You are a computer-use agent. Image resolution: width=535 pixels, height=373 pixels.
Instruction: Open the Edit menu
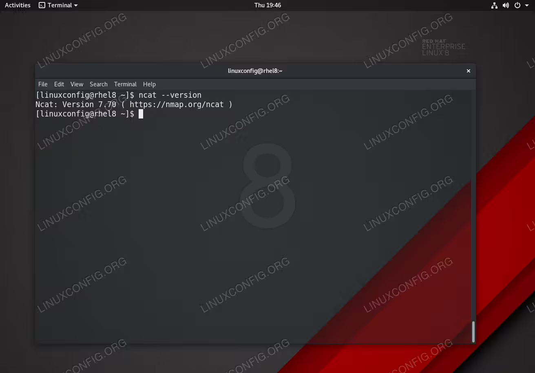pyautogui.click(x=59, y=84)
